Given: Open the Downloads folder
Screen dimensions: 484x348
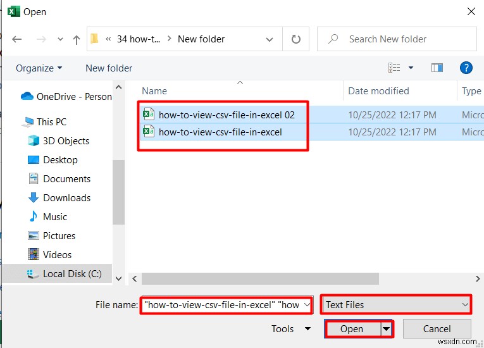Looking at the screenshot, I should pos(66,198).
